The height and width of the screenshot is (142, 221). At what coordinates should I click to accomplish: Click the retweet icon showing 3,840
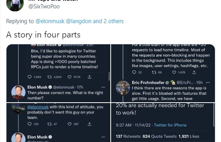[x=49, y=77]
